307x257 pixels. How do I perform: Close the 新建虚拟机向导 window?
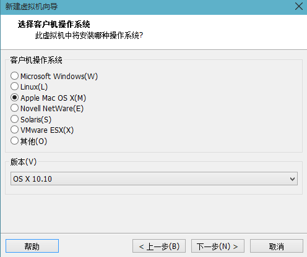pos(299,6)
